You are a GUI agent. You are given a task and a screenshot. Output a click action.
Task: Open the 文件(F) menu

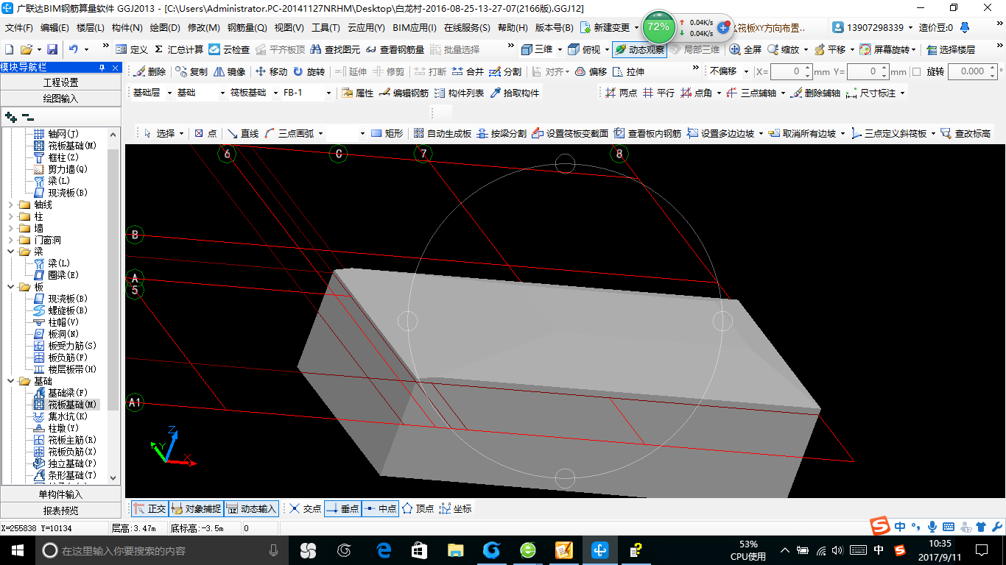pos(19,28)
